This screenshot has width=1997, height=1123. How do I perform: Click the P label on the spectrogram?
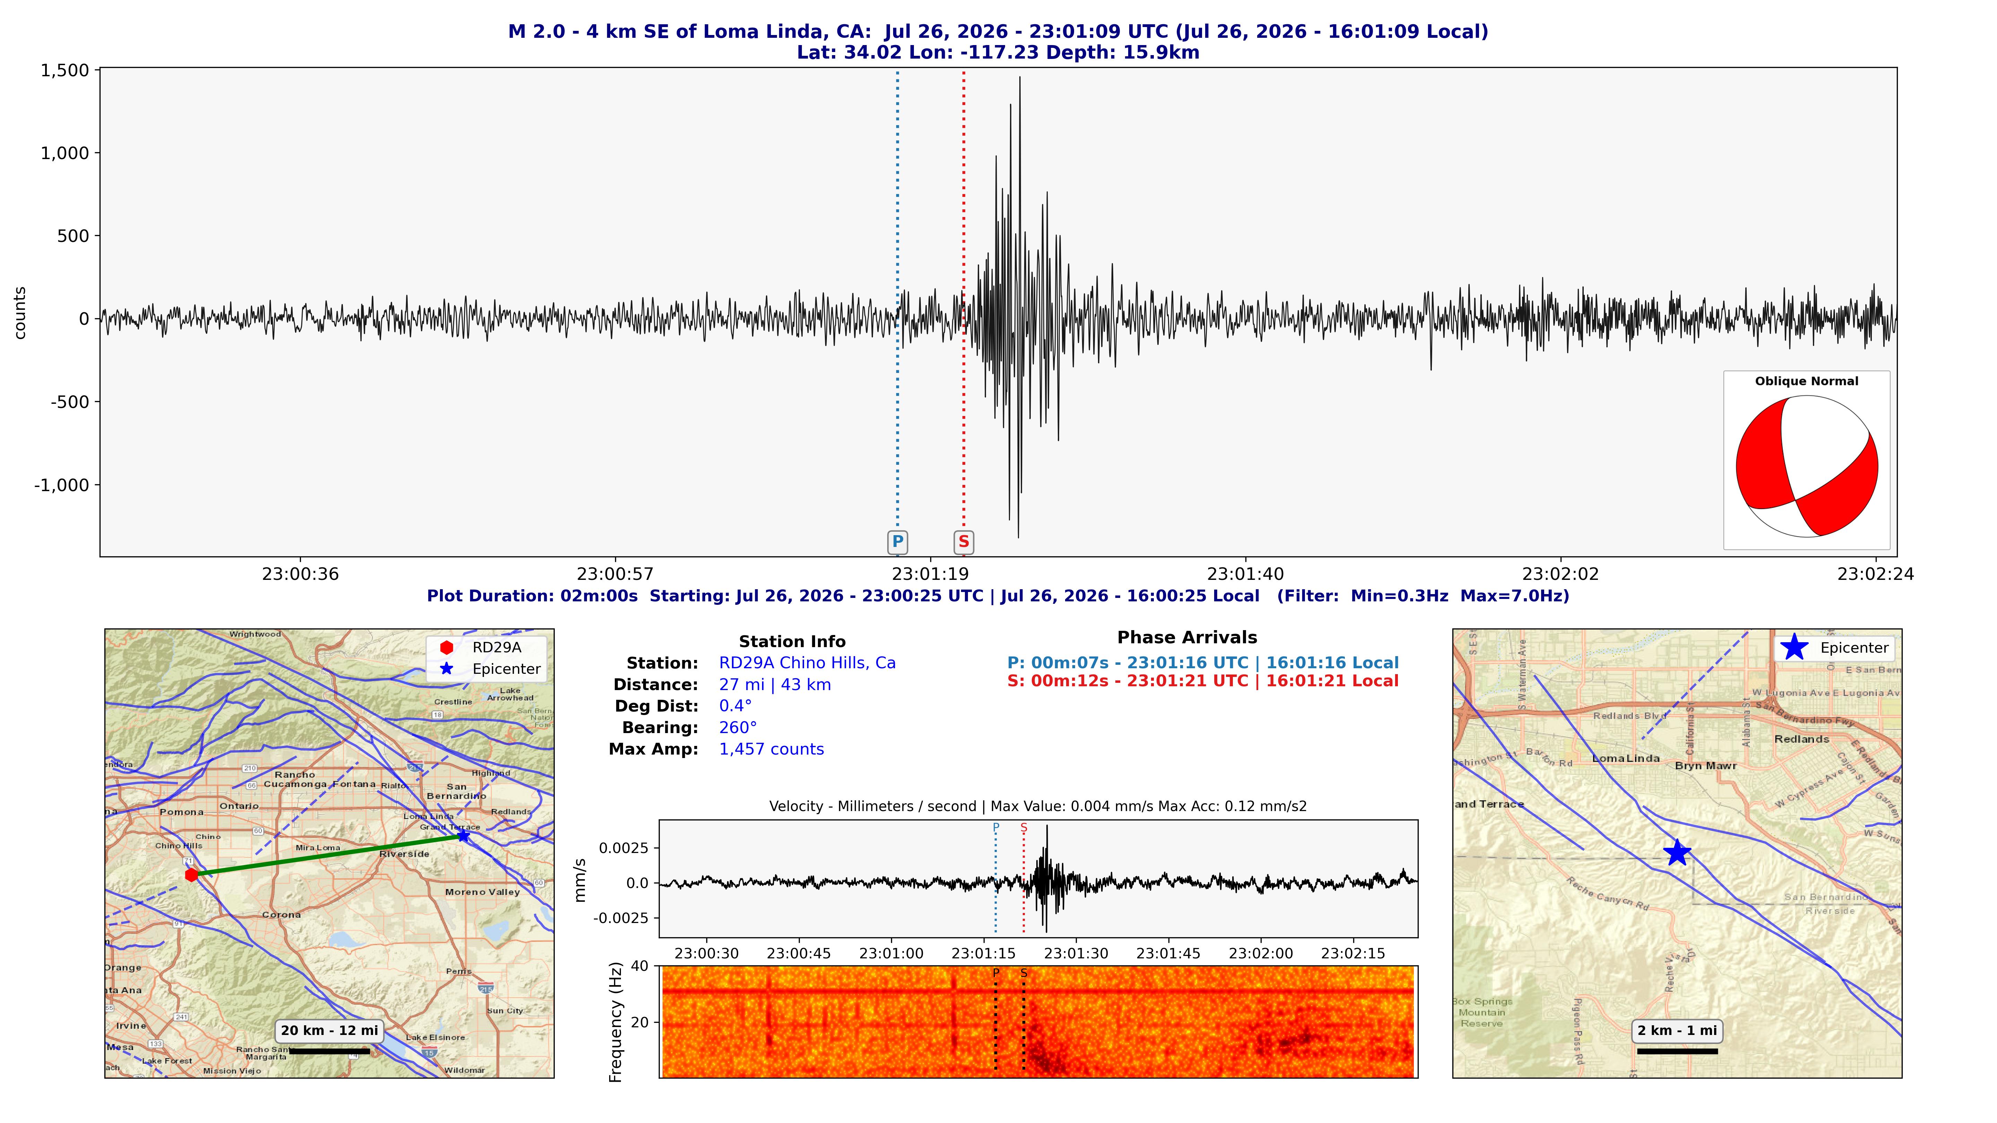coord(996,973)
